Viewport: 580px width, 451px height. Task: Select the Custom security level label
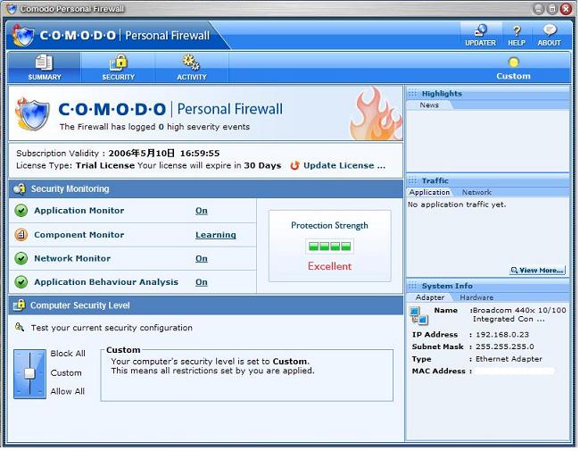[66, 373]
